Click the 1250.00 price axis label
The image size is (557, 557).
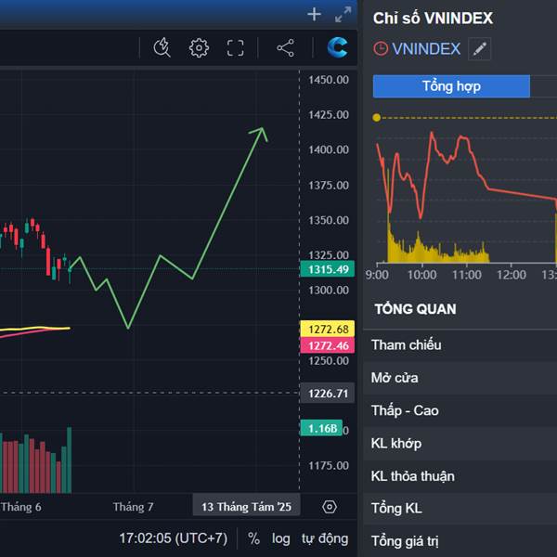(x=329, y=360)
